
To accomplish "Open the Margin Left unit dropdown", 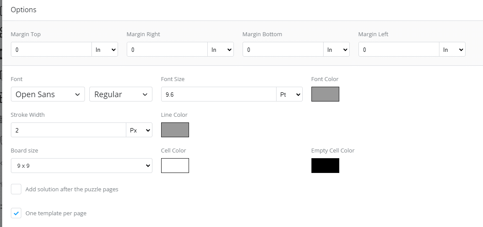I will click(x=452, y=49).
